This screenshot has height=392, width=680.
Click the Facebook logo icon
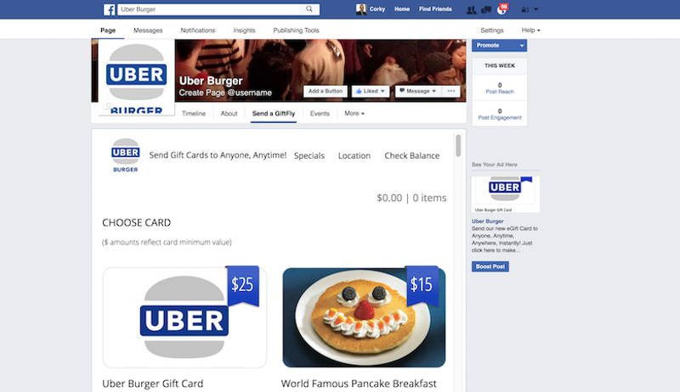pyautogui.click(x=110, y=9)
